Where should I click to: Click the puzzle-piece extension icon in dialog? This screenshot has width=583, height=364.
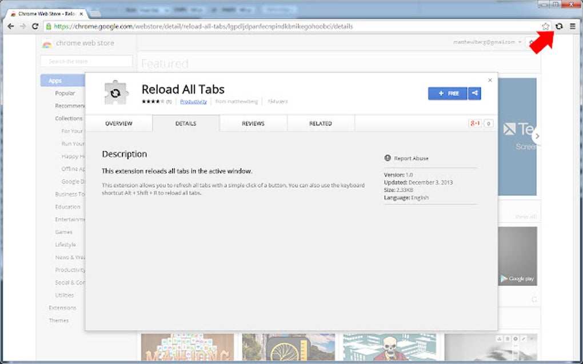(116, 92)
